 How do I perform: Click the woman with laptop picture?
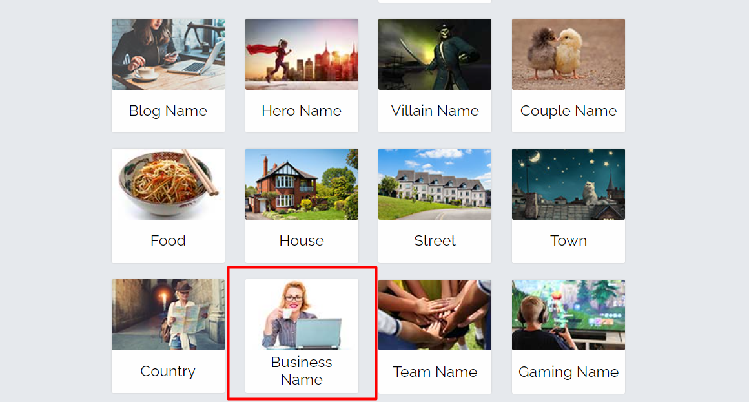pyautogui.click(x=302, y=315)
